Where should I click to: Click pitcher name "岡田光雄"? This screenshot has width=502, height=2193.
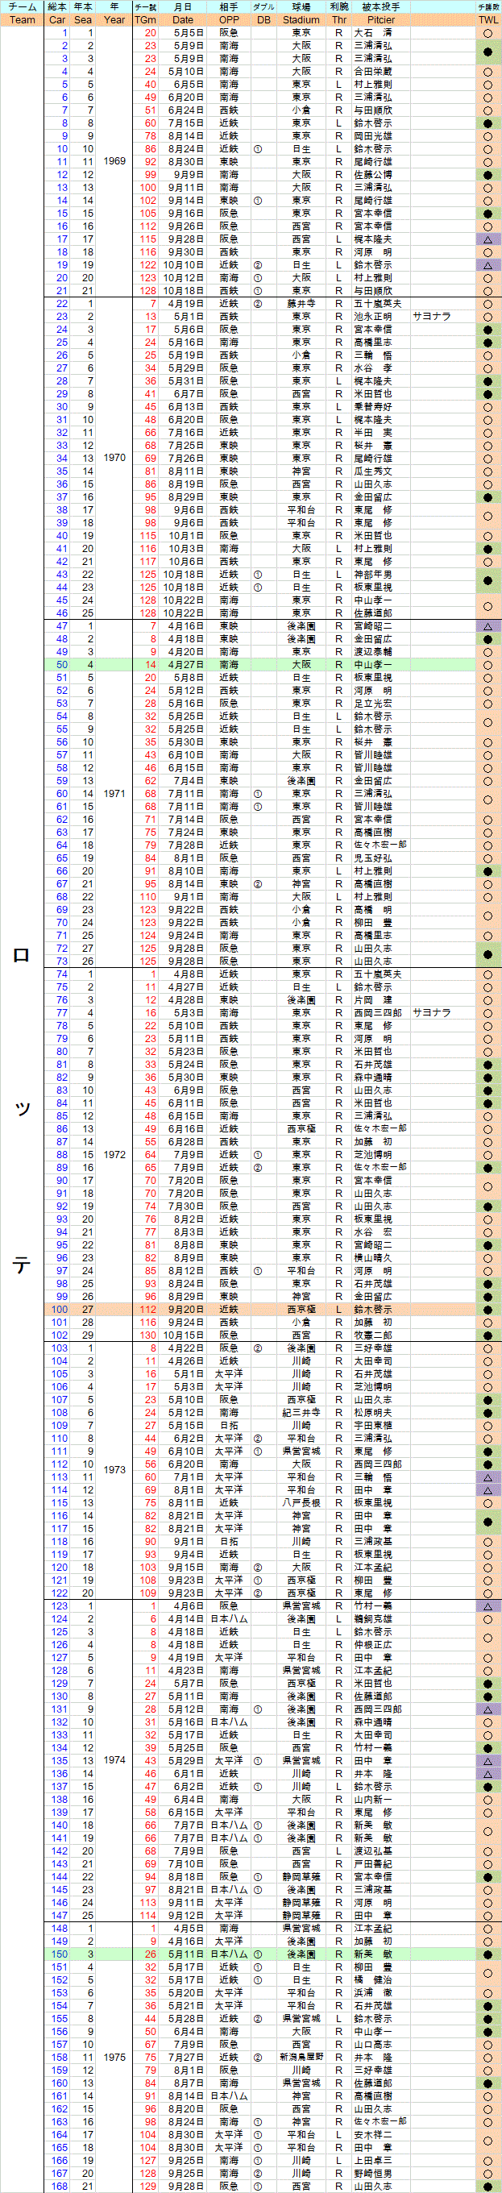click(372, 136)
